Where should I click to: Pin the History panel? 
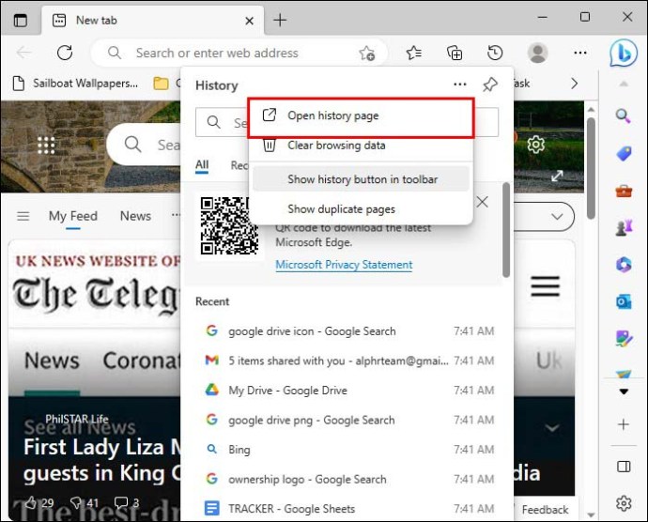[x=490, y=84]
